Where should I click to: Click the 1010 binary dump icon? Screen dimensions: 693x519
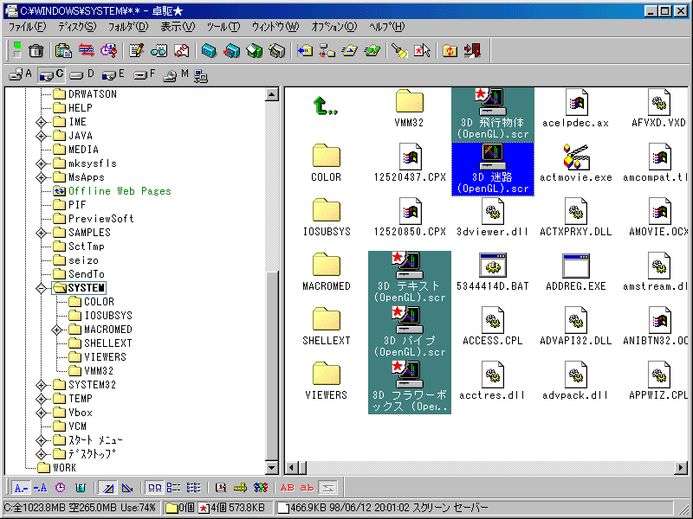pyautogui.click(x=181, y=51)
